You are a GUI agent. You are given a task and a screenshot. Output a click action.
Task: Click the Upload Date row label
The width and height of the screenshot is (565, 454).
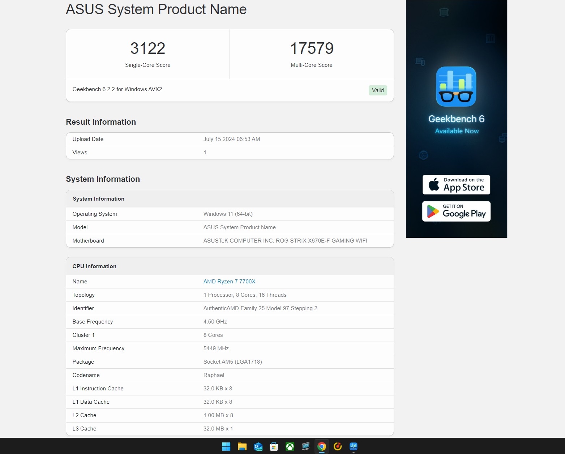pyautogui.click(x=88, y=139)
